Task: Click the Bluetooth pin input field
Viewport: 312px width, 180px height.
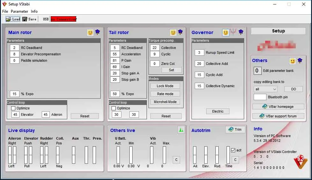Action: pos(260,97)
